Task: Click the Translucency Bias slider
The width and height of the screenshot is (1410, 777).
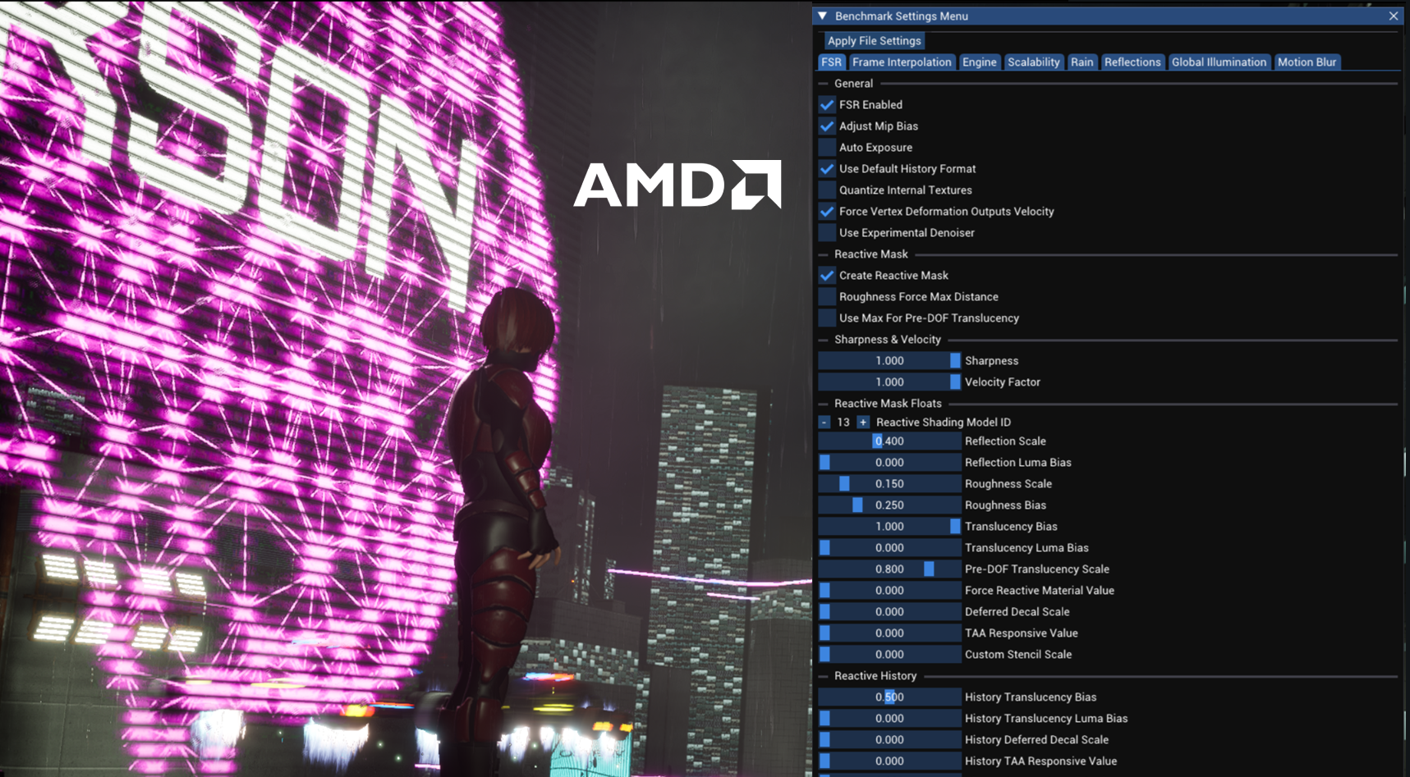Action: [x=889, y=526]
